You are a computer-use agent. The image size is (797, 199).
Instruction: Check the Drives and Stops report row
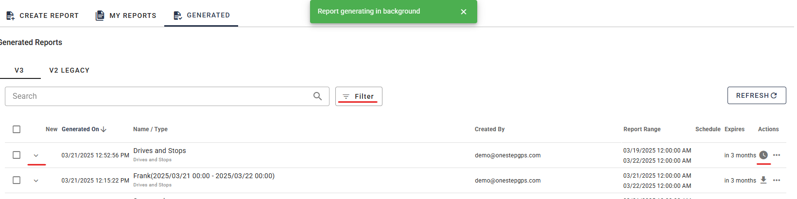(17, 155)
